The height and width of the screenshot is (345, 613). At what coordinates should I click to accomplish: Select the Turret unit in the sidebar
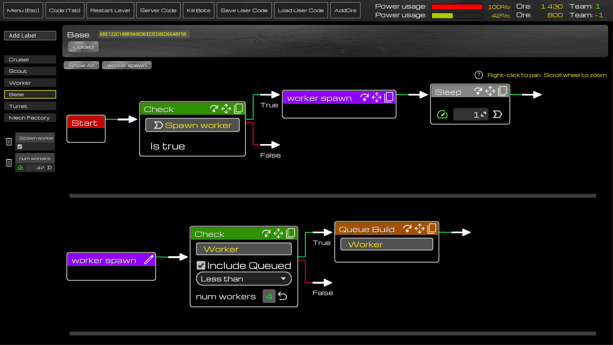tap(30, 106)
